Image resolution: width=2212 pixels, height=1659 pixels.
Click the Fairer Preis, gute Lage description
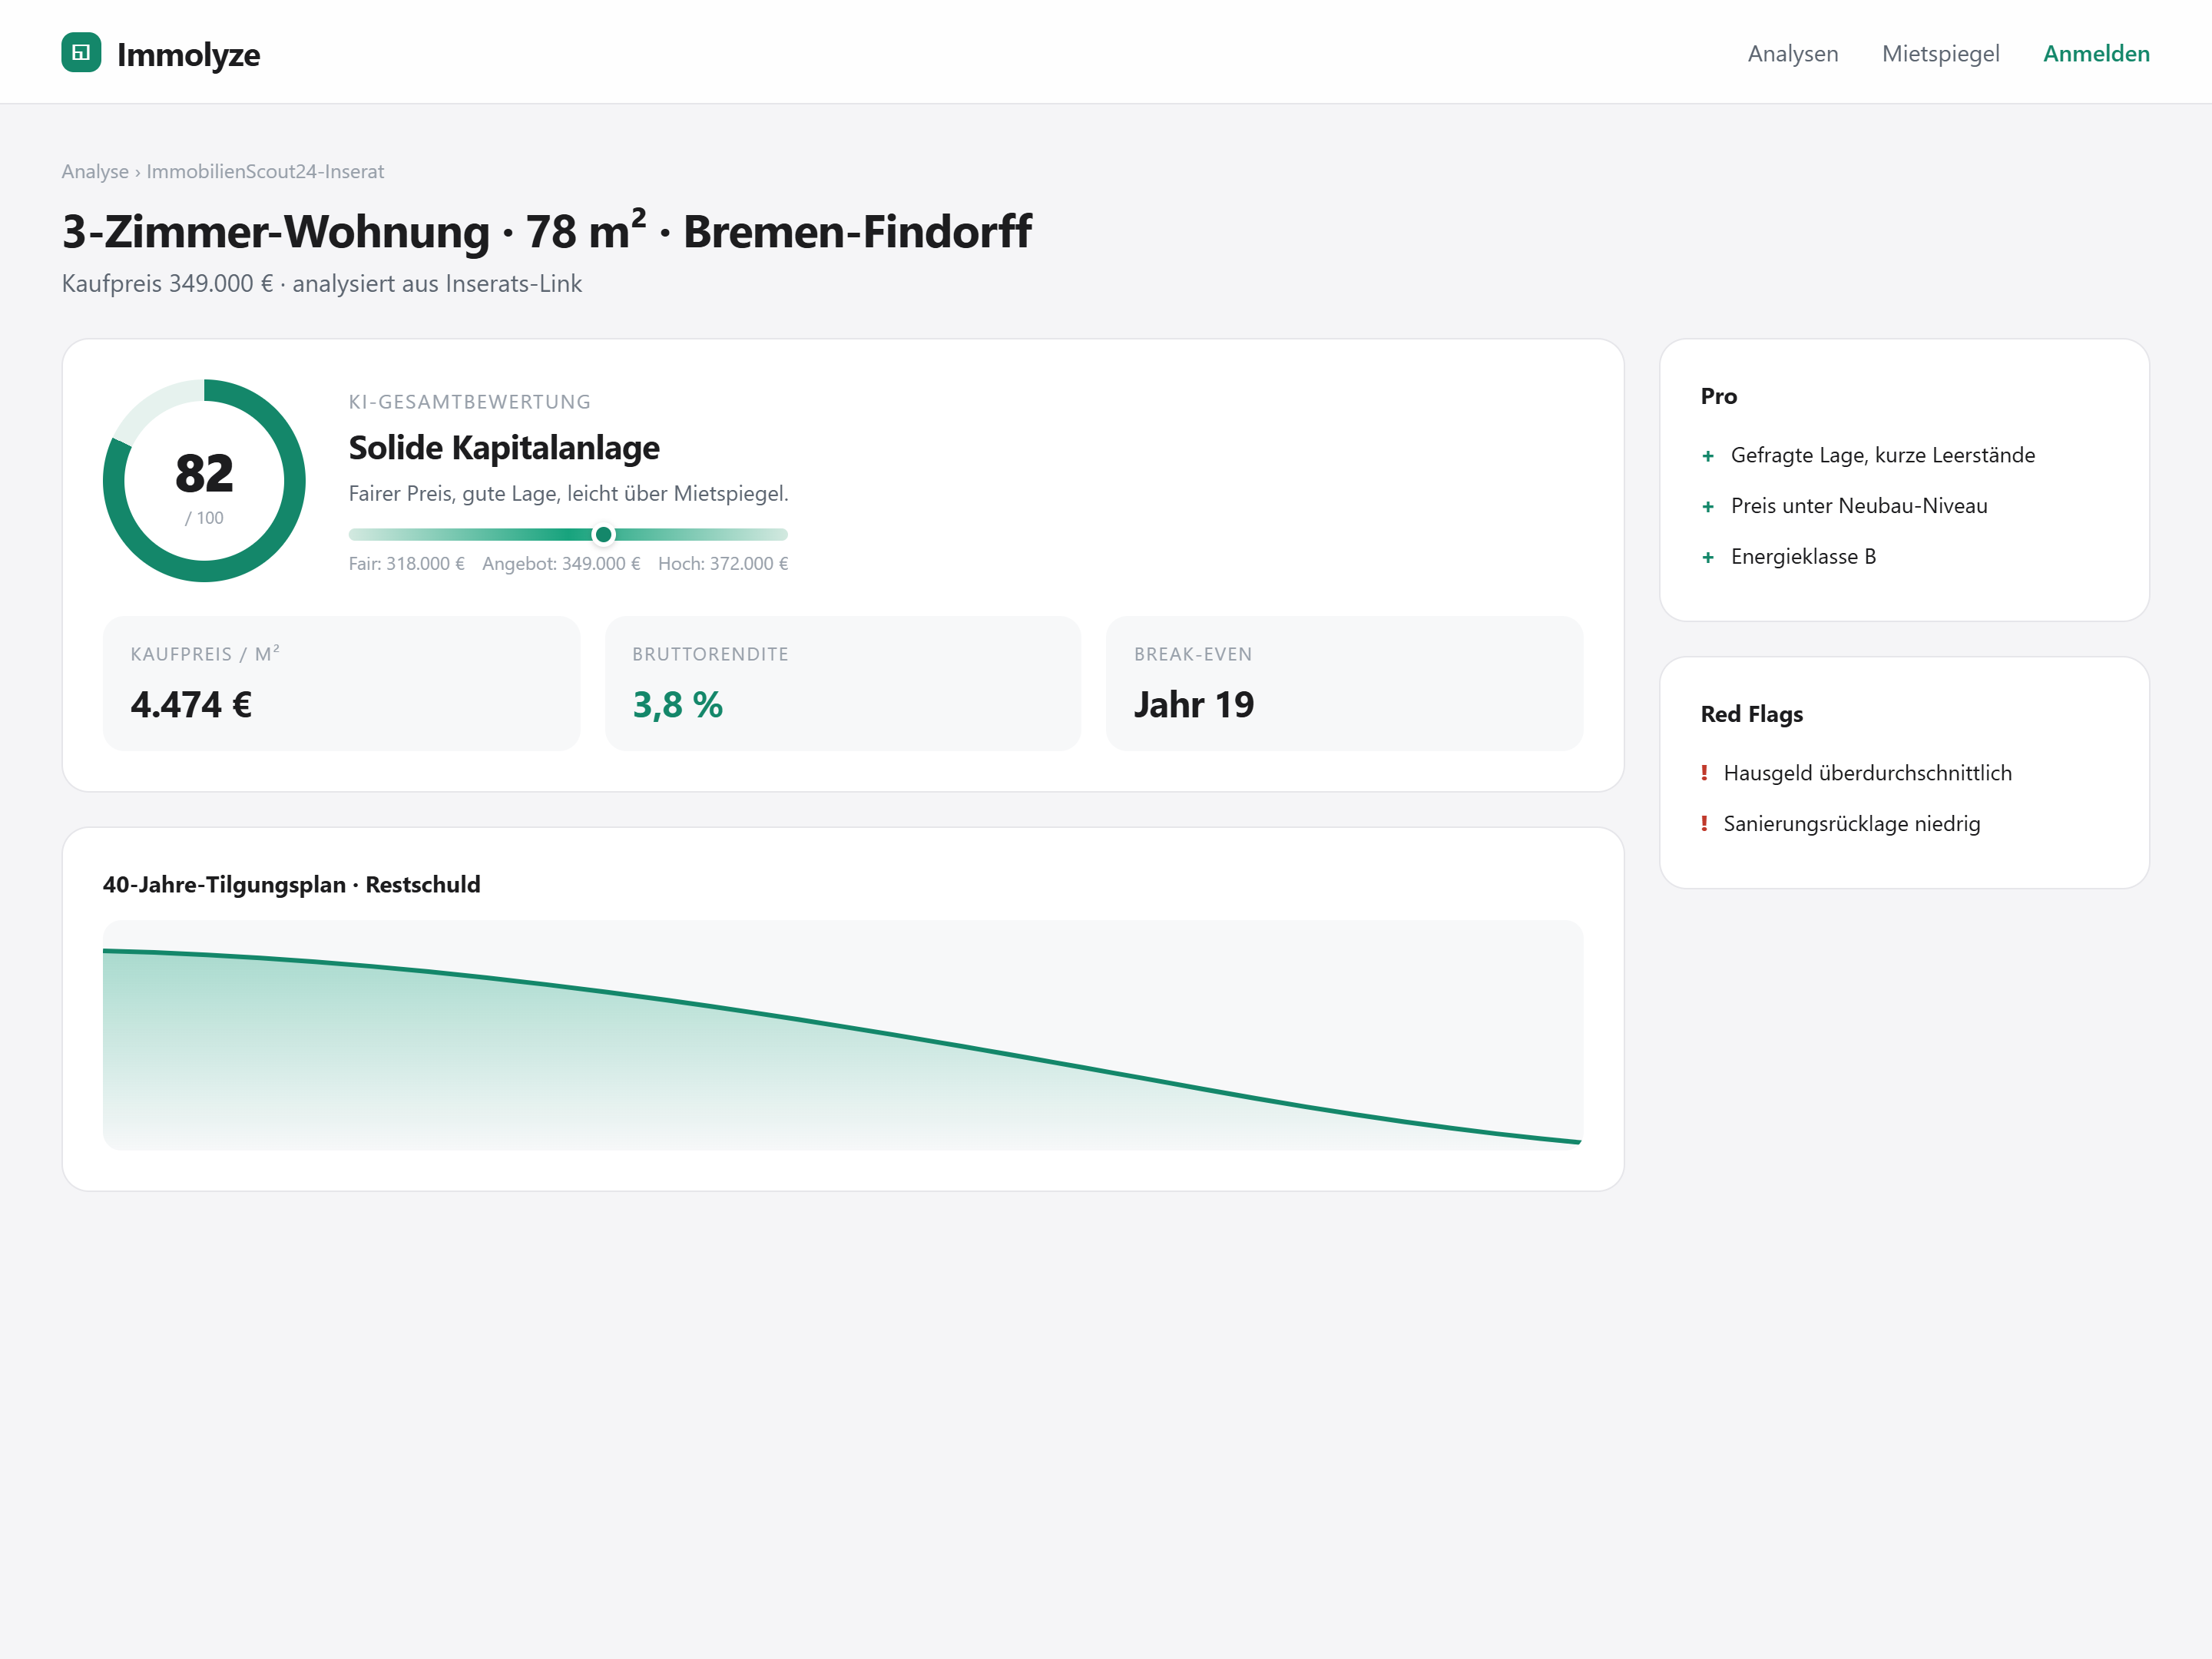(568, 493)
